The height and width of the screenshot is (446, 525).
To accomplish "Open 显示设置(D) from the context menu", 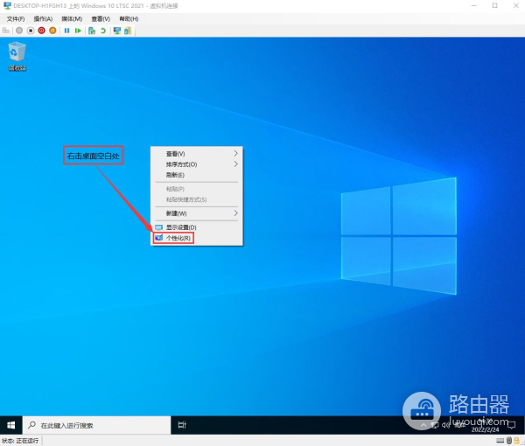I will 197,227.
